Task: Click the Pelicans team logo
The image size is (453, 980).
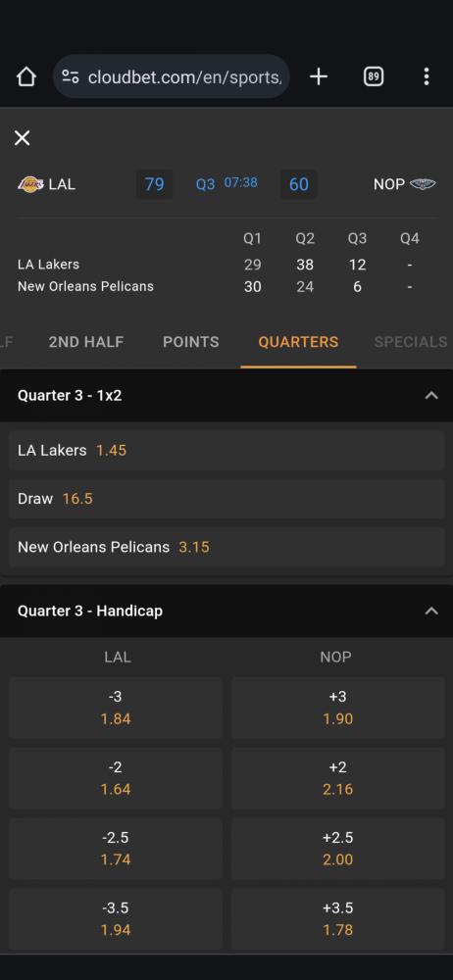Action: (x=423, y=184)
